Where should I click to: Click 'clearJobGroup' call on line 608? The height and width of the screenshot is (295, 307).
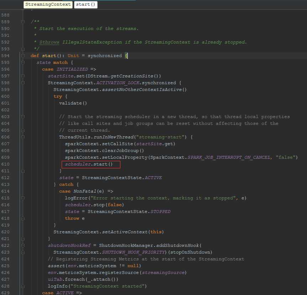click(x=120, y=151)
